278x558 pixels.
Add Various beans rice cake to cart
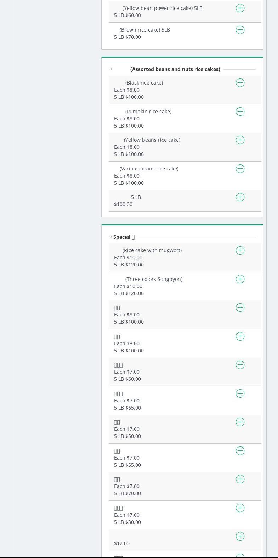click(240, 169)
